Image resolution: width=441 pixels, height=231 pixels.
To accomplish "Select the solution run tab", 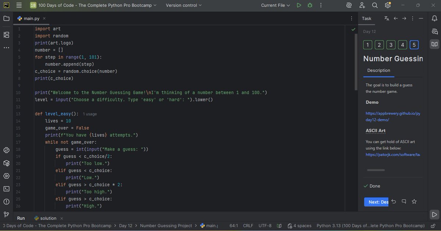I will [45, 218].
